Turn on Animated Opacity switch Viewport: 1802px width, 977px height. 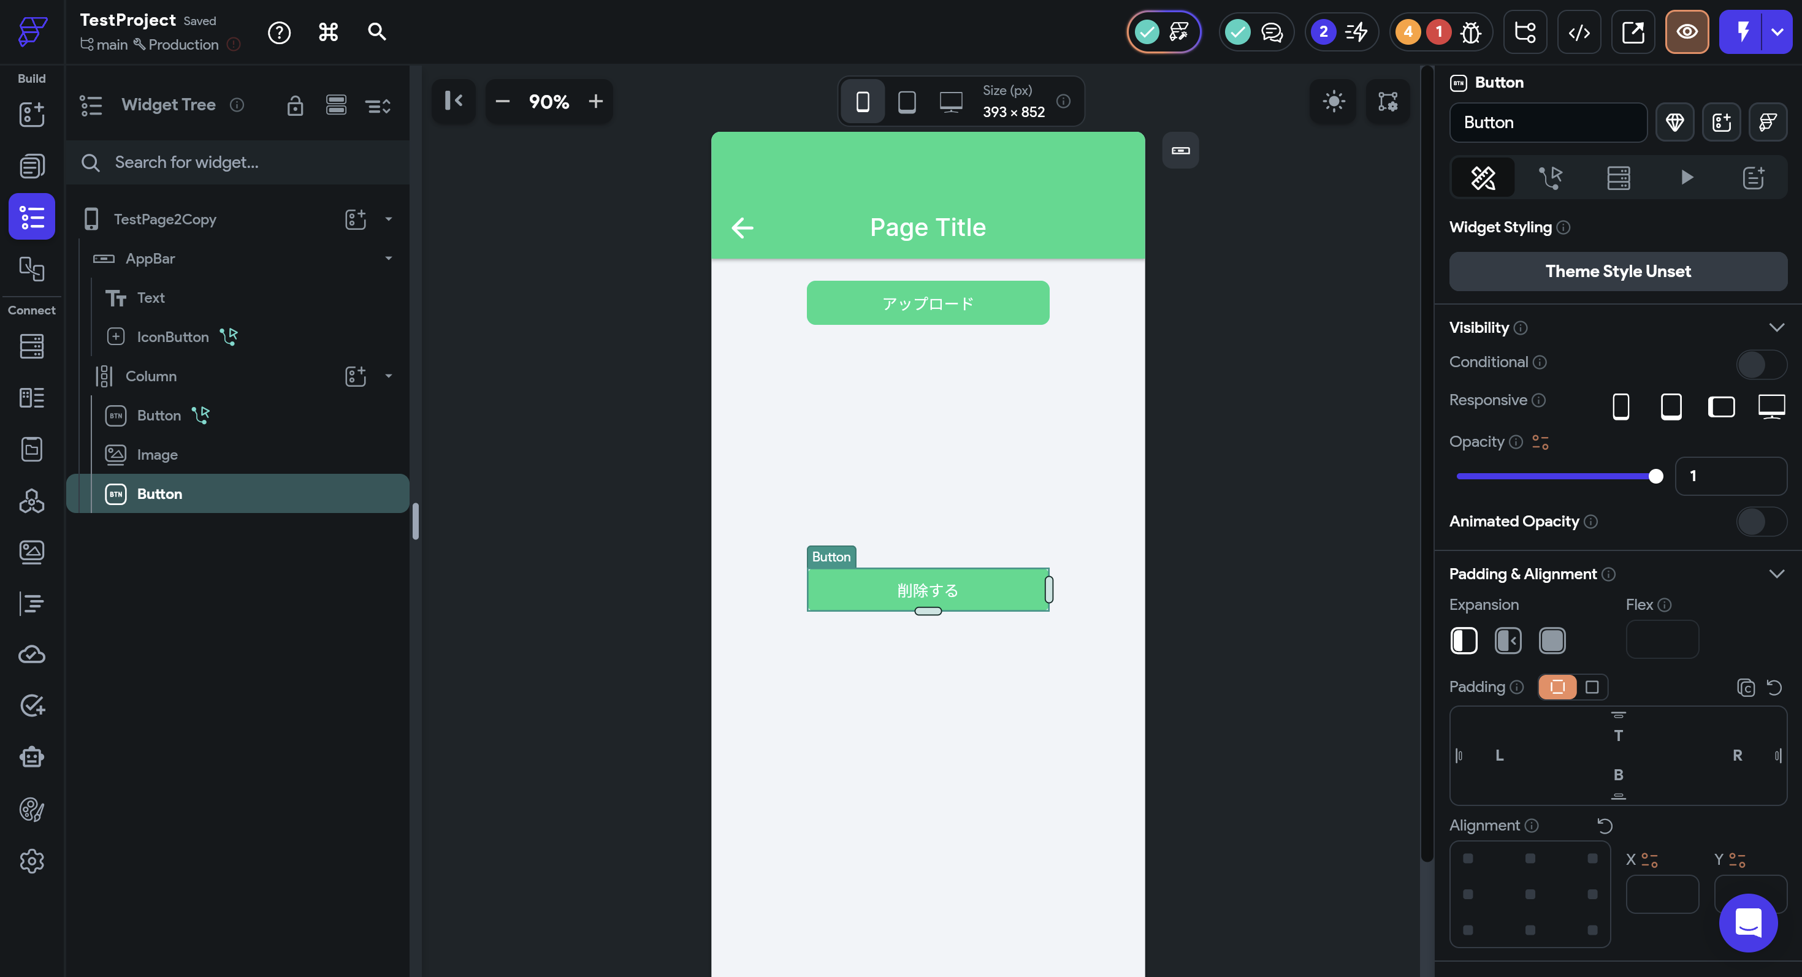(1760, 522)
